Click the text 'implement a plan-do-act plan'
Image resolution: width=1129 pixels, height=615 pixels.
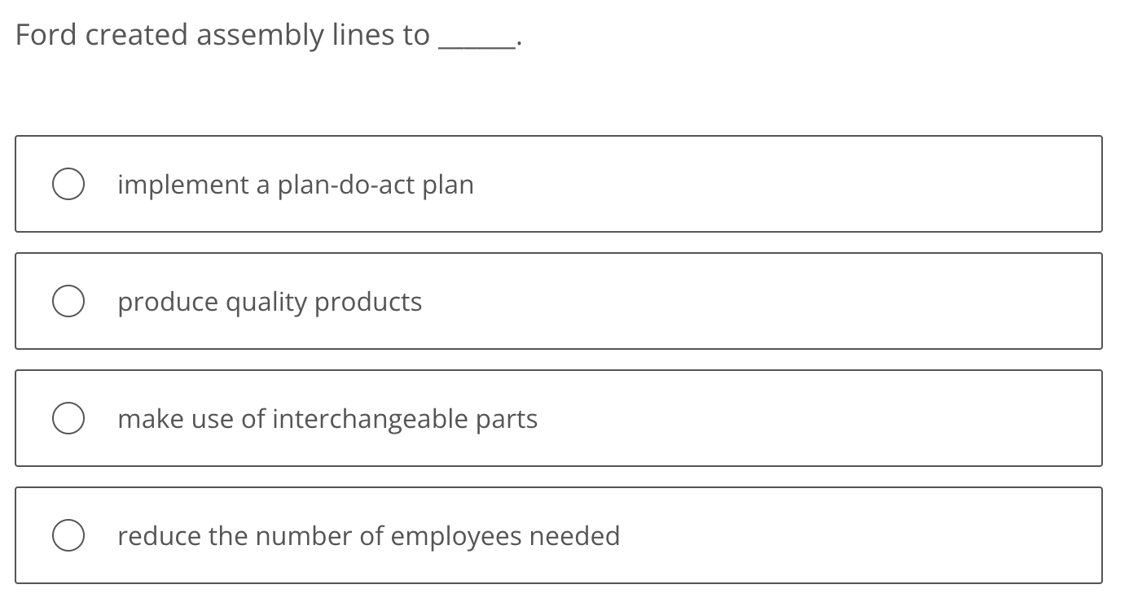(295, 185)
